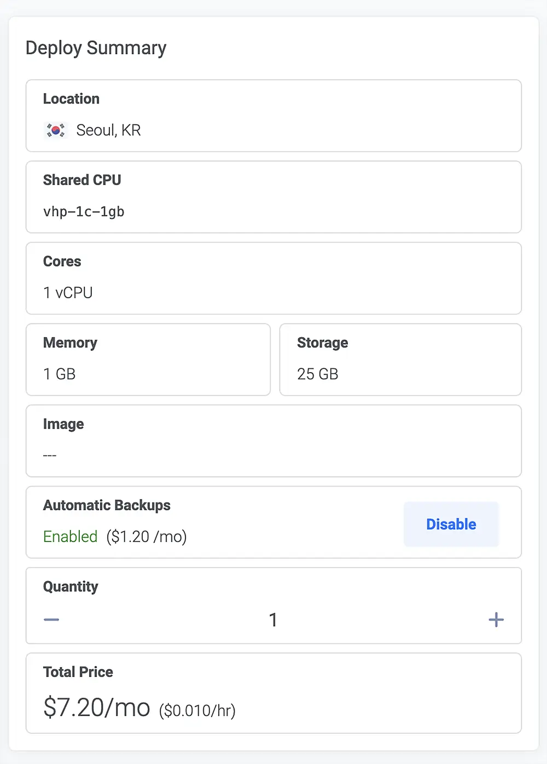
Task: Click the vhp-1c-1gb plan identifier
Action: (x=84, y=212)
